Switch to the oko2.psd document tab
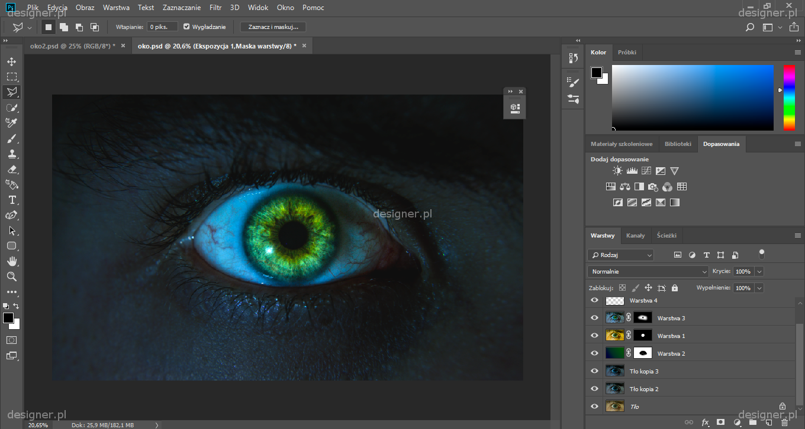This screenshot has height=429, width=805. (x=72, y=46)
